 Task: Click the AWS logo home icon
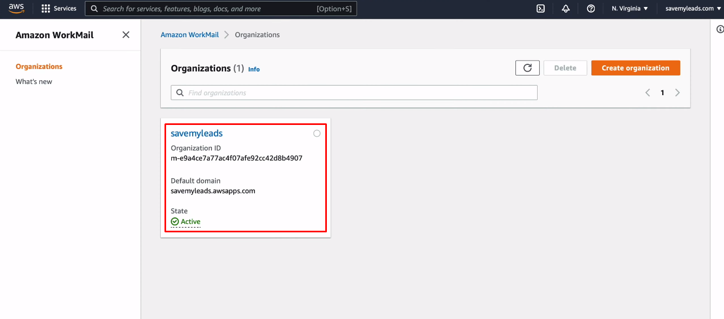click(x=16, y=9)
